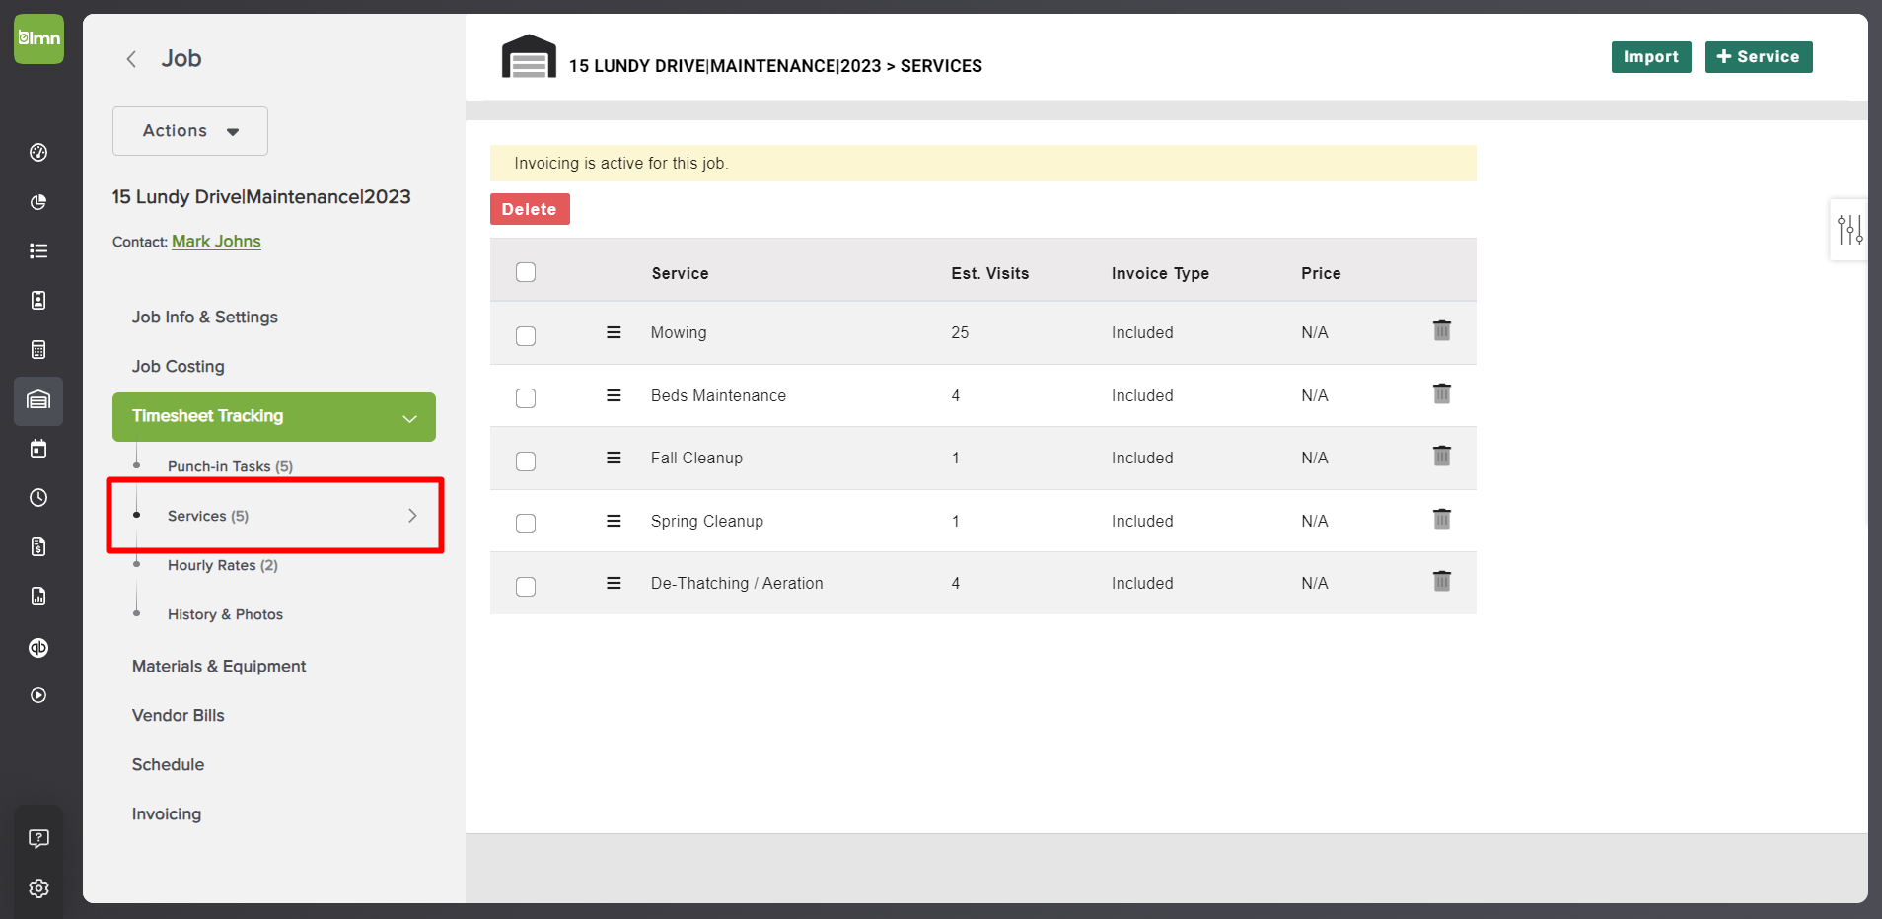
Task: Open the Schedule calendar icon in sidebar
Action: point(37,448)
